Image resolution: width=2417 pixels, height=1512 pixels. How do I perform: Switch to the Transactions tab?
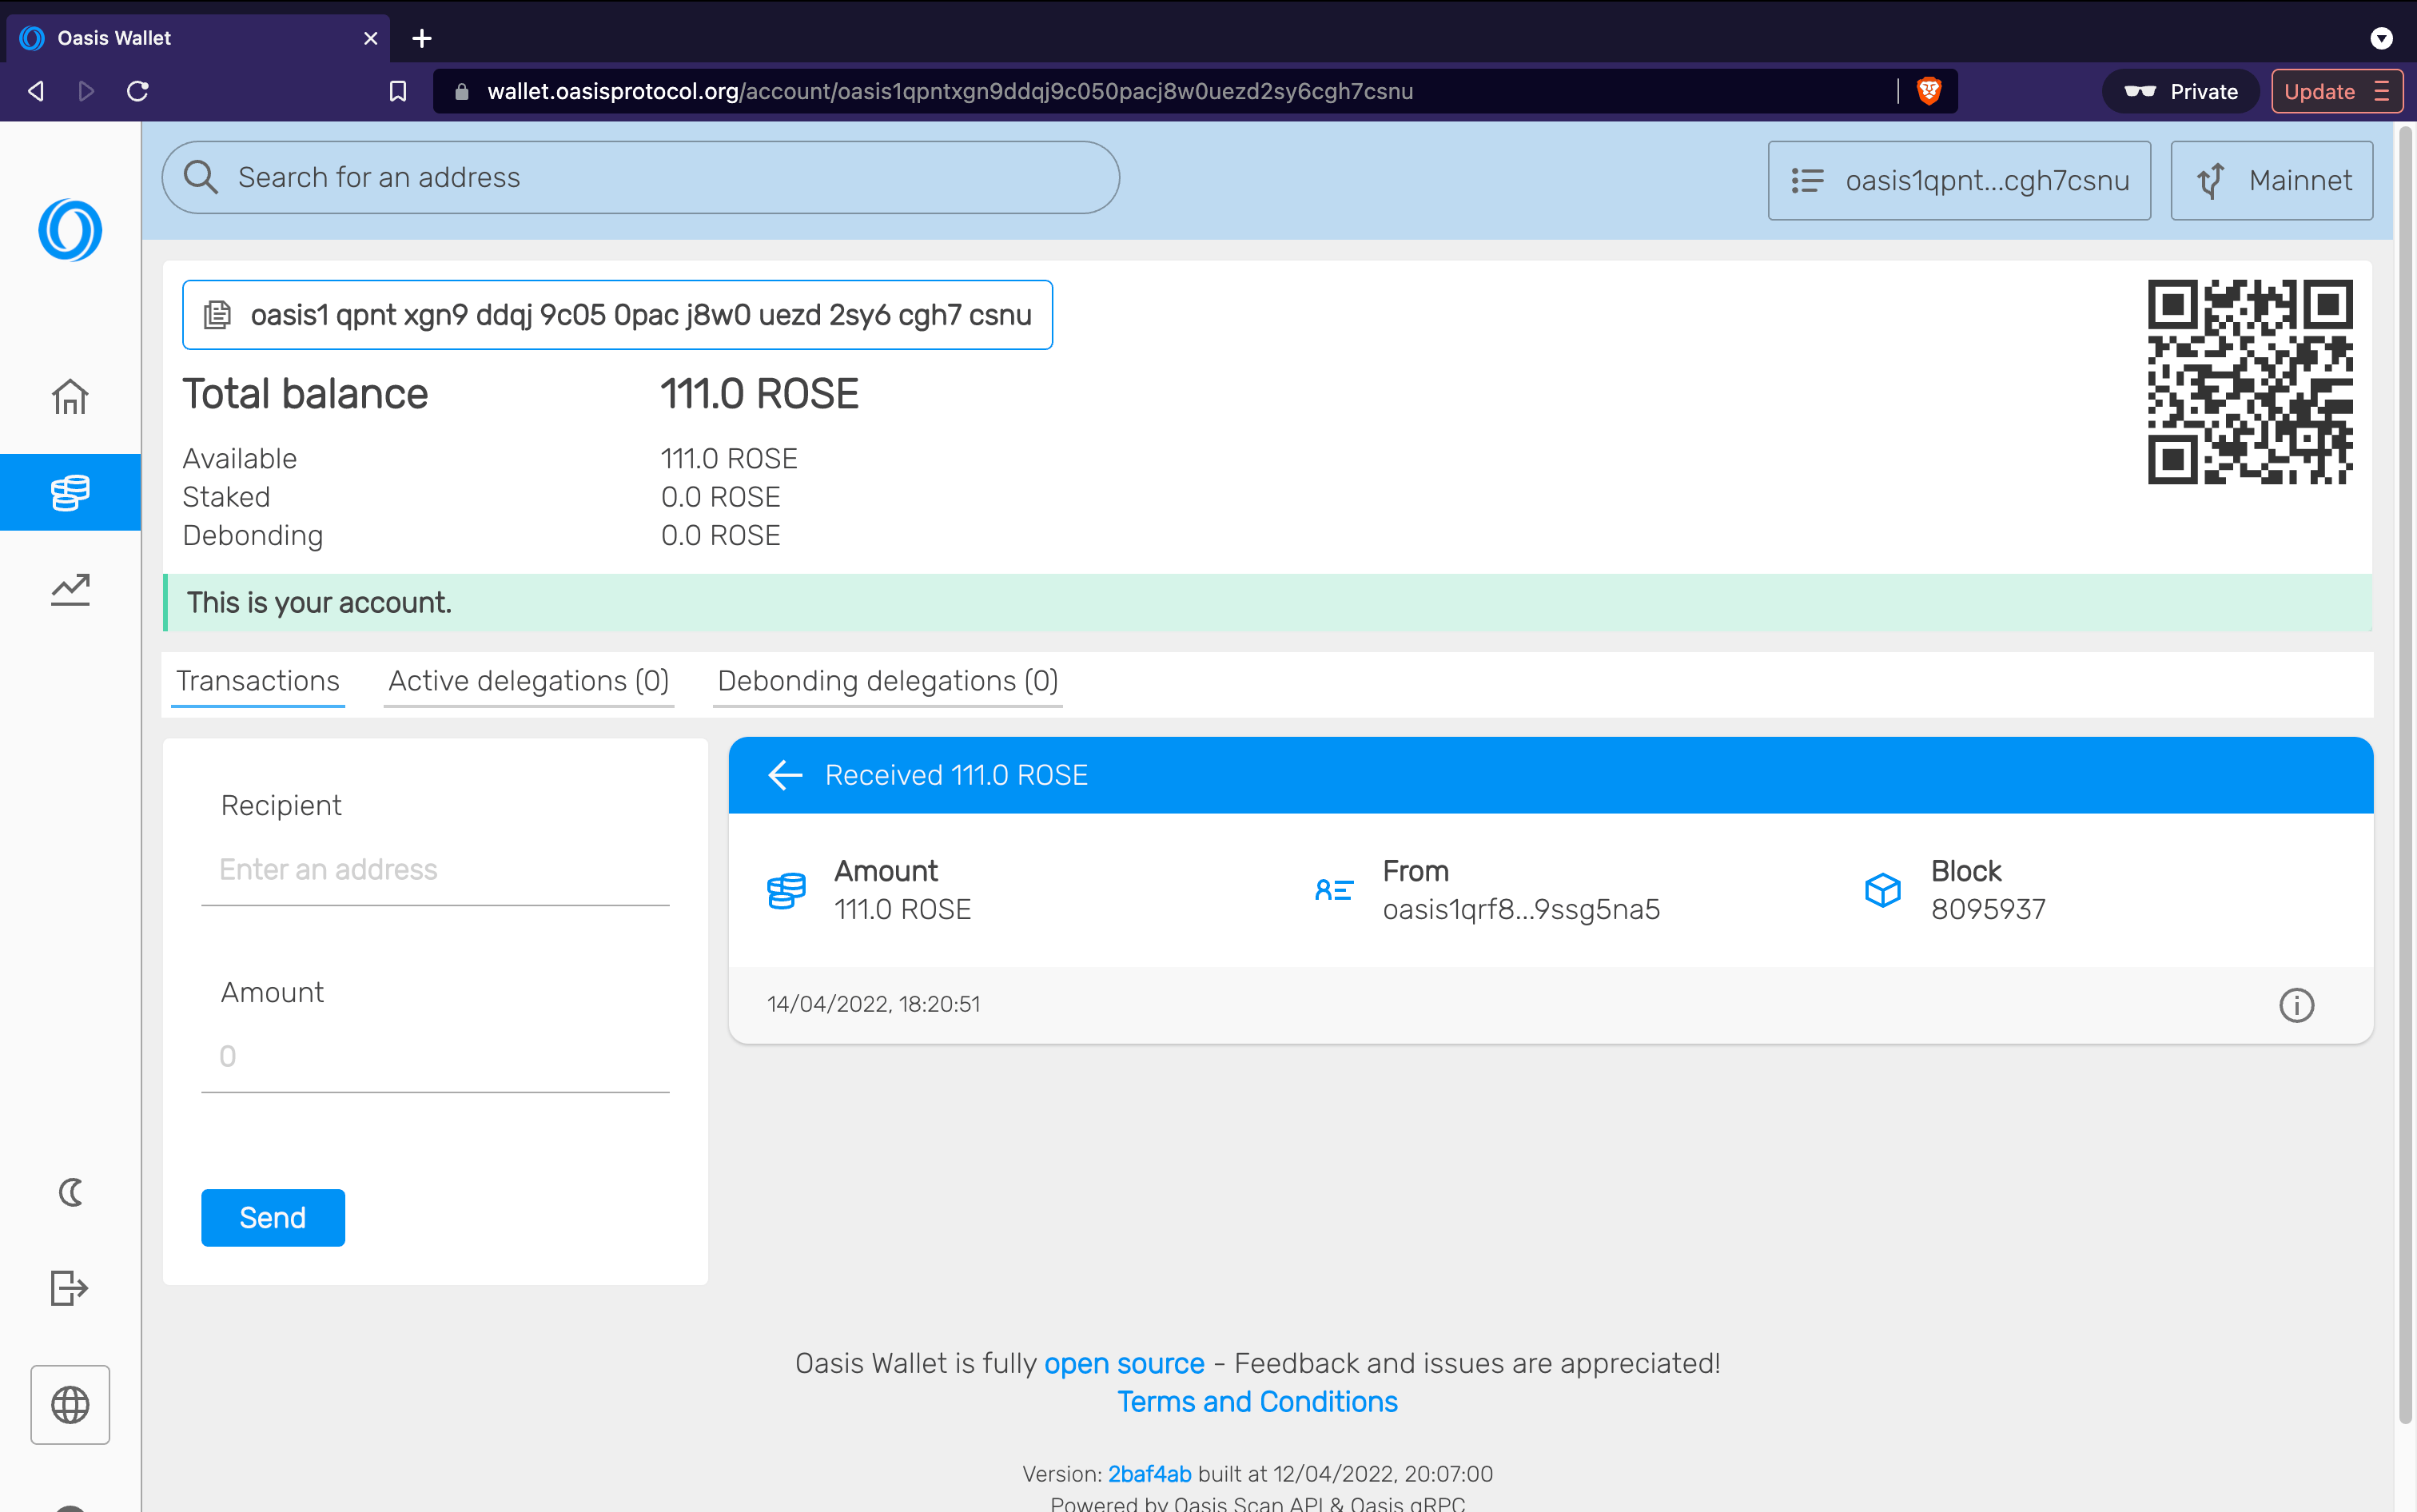point(258,681)
